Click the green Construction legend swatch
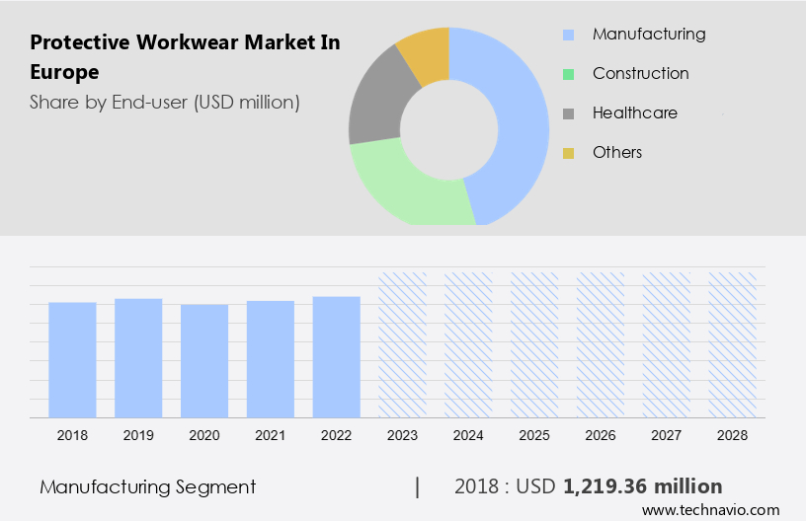806x521 pixels. (x=568, y=74)
